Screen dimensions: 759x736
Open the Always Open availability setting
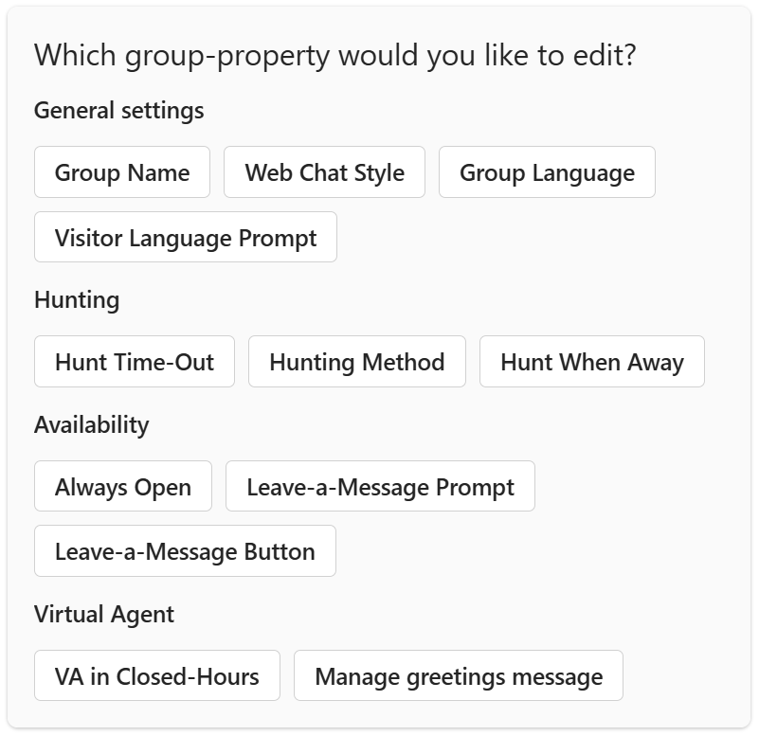121,486
